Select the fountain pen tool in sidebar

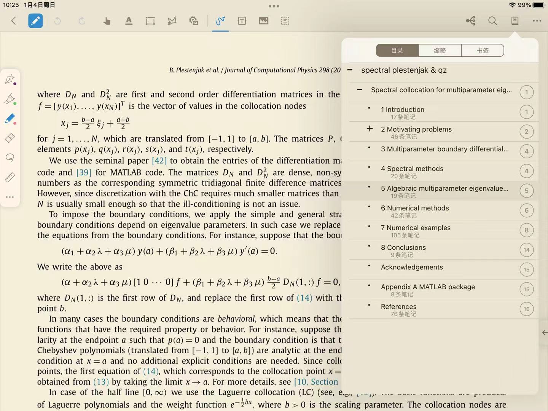pos(10,79)
